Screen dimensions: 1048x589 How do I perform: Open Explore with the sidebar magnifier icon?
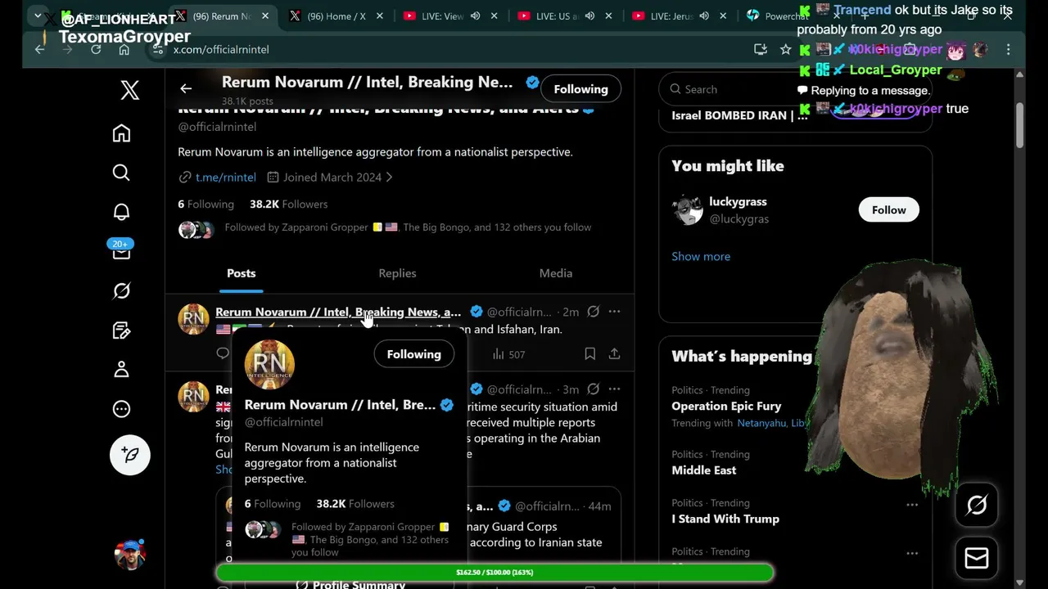coord(121,173)
